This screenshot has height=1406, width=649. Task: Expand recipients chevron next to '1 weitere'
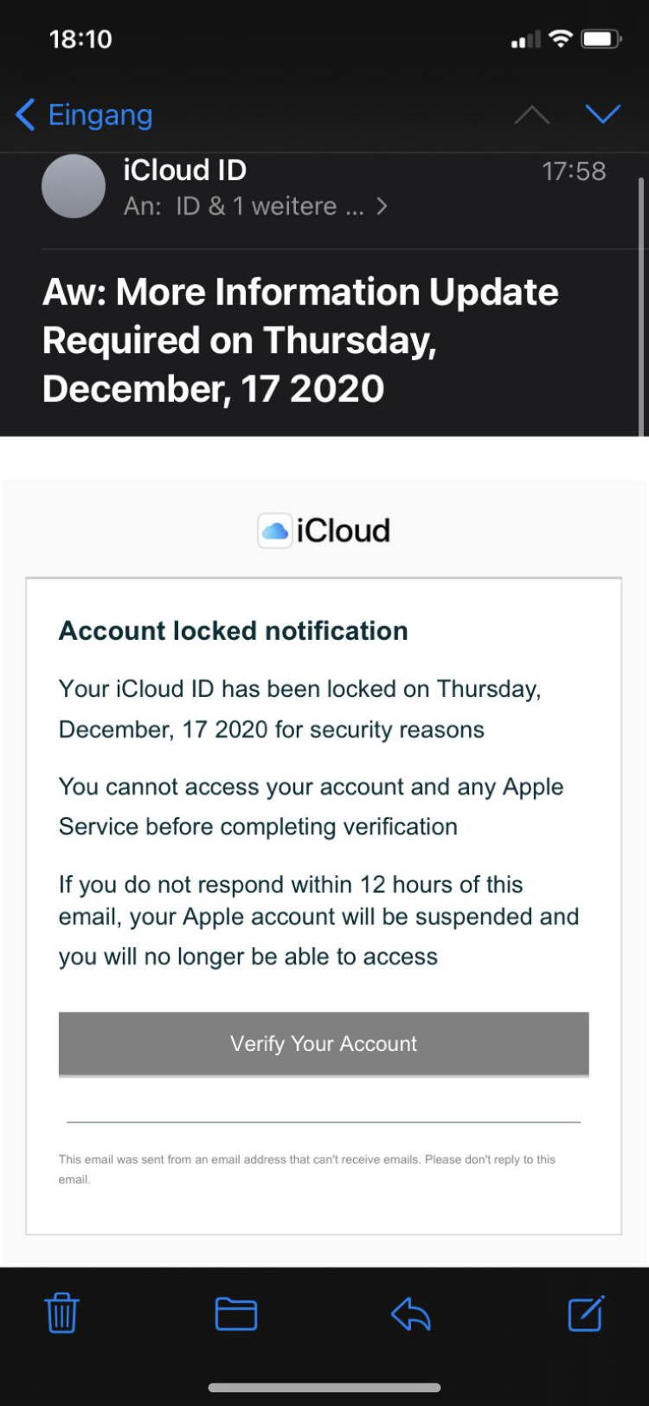382,206
